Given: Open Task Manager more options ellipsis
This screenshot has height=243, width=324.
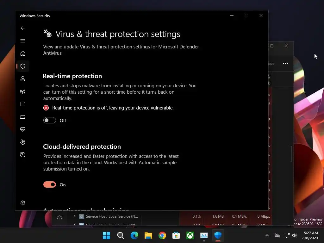Looking at the screenshot, I should [x=285, y=63].
